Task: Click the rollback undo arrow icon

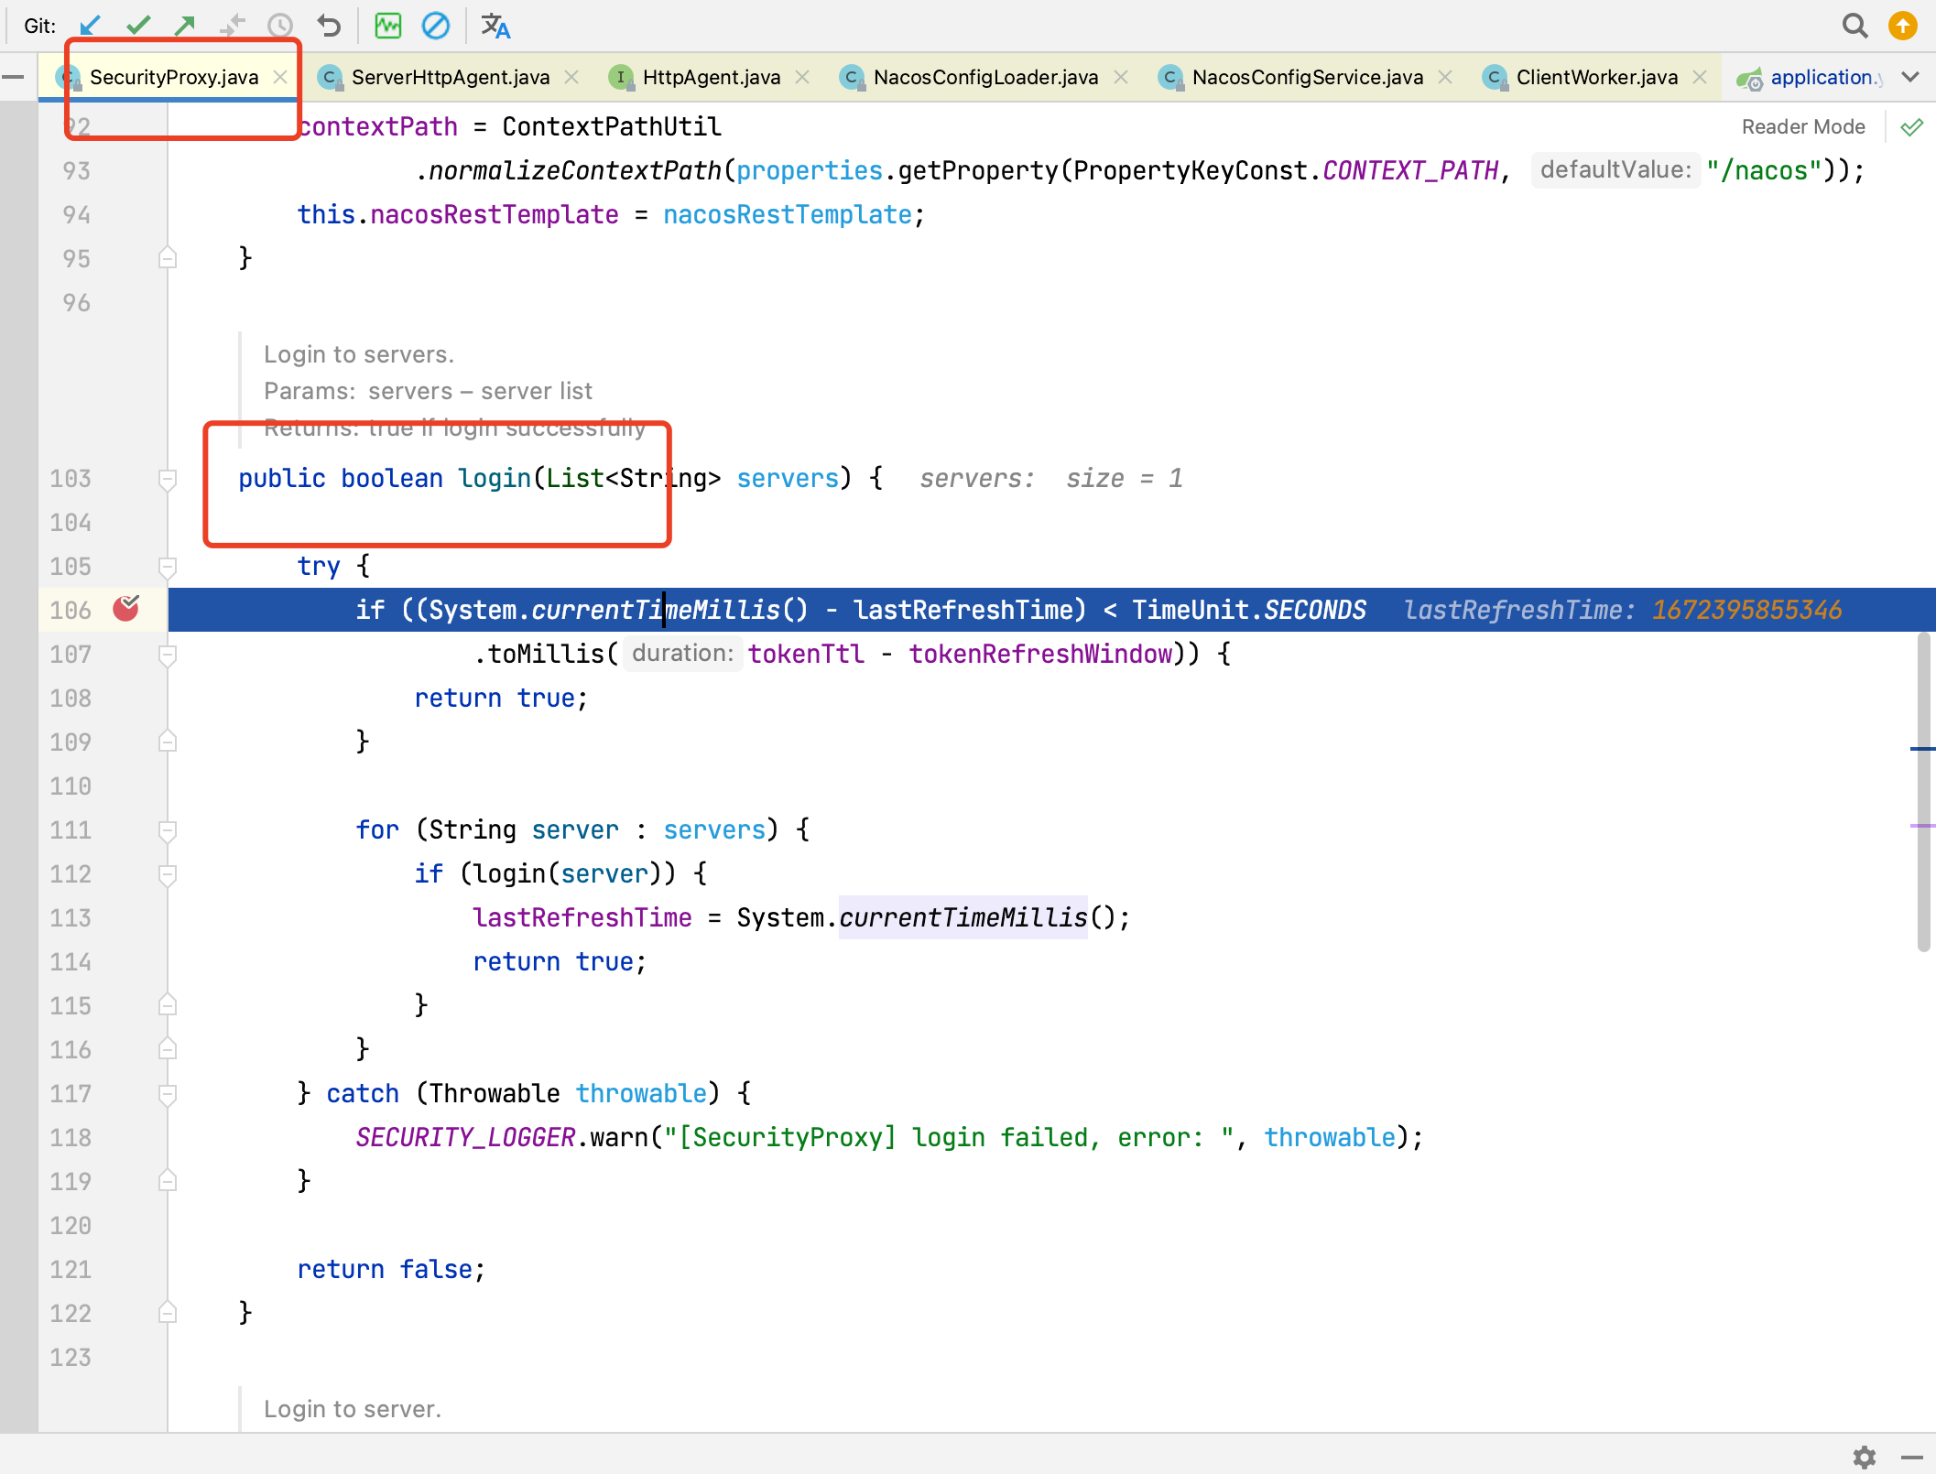Action: pos(329,26)
